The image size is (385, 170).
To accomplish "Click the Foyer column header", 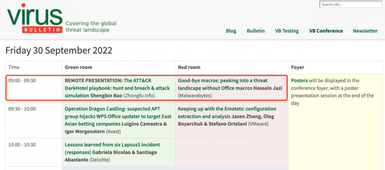I will (x=297, y=67).
